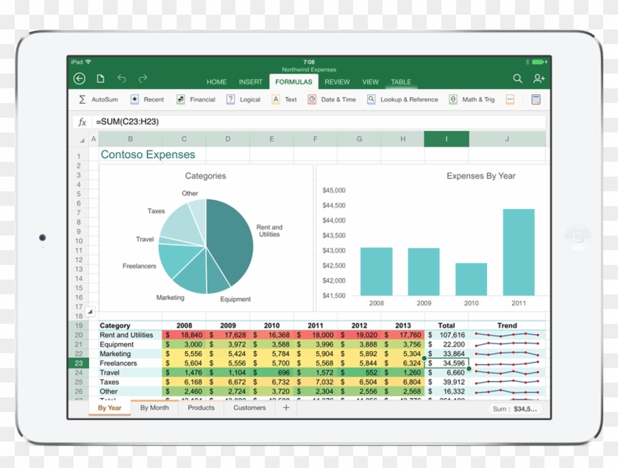Share workbook with add-person icon
The width and height of the screenshot is (618, 468).
(x=539, y=79)
